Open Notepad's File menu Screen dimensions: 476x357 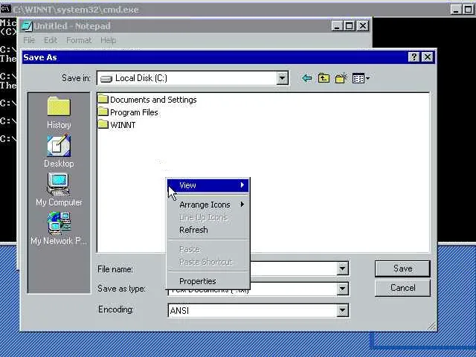(x=29, y=40)
